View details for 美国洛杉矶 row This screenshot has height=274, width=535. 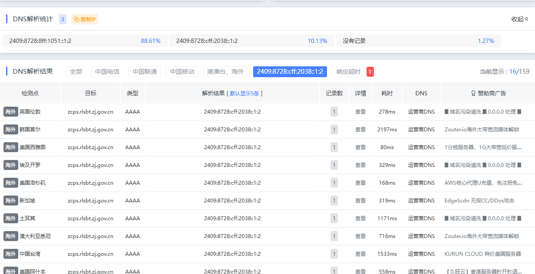click(x=360, y=183)
